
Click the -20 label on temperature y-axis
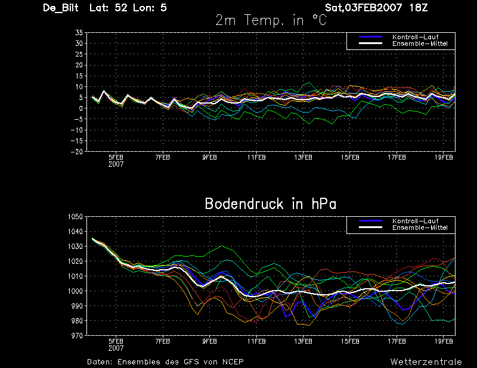tap(77, 152)
